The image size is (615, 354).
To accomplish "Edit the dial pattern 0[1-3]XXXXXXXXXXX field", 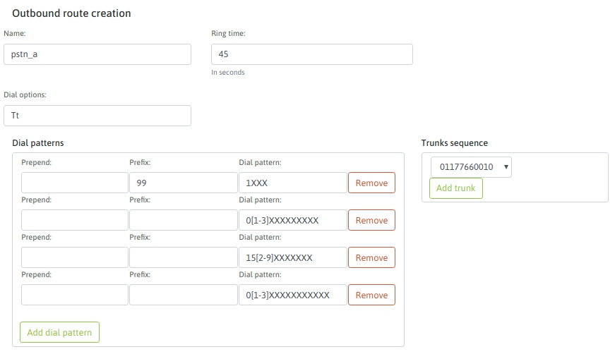I will click(x=292, y=295).
